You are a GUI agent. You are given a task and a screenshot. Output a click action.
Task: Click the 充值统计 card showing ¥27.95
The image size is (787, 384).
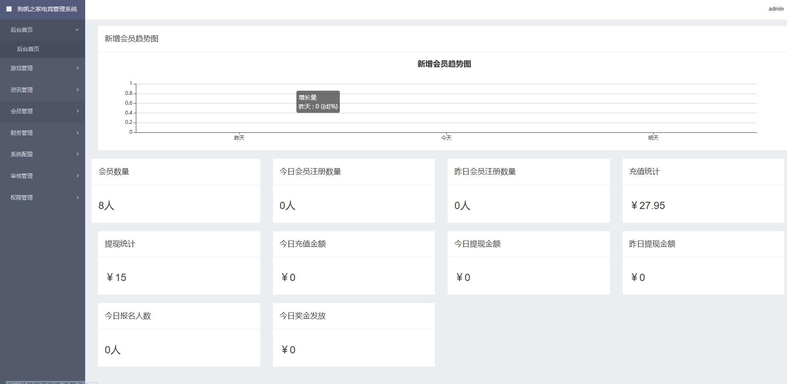tap(703, 191)
